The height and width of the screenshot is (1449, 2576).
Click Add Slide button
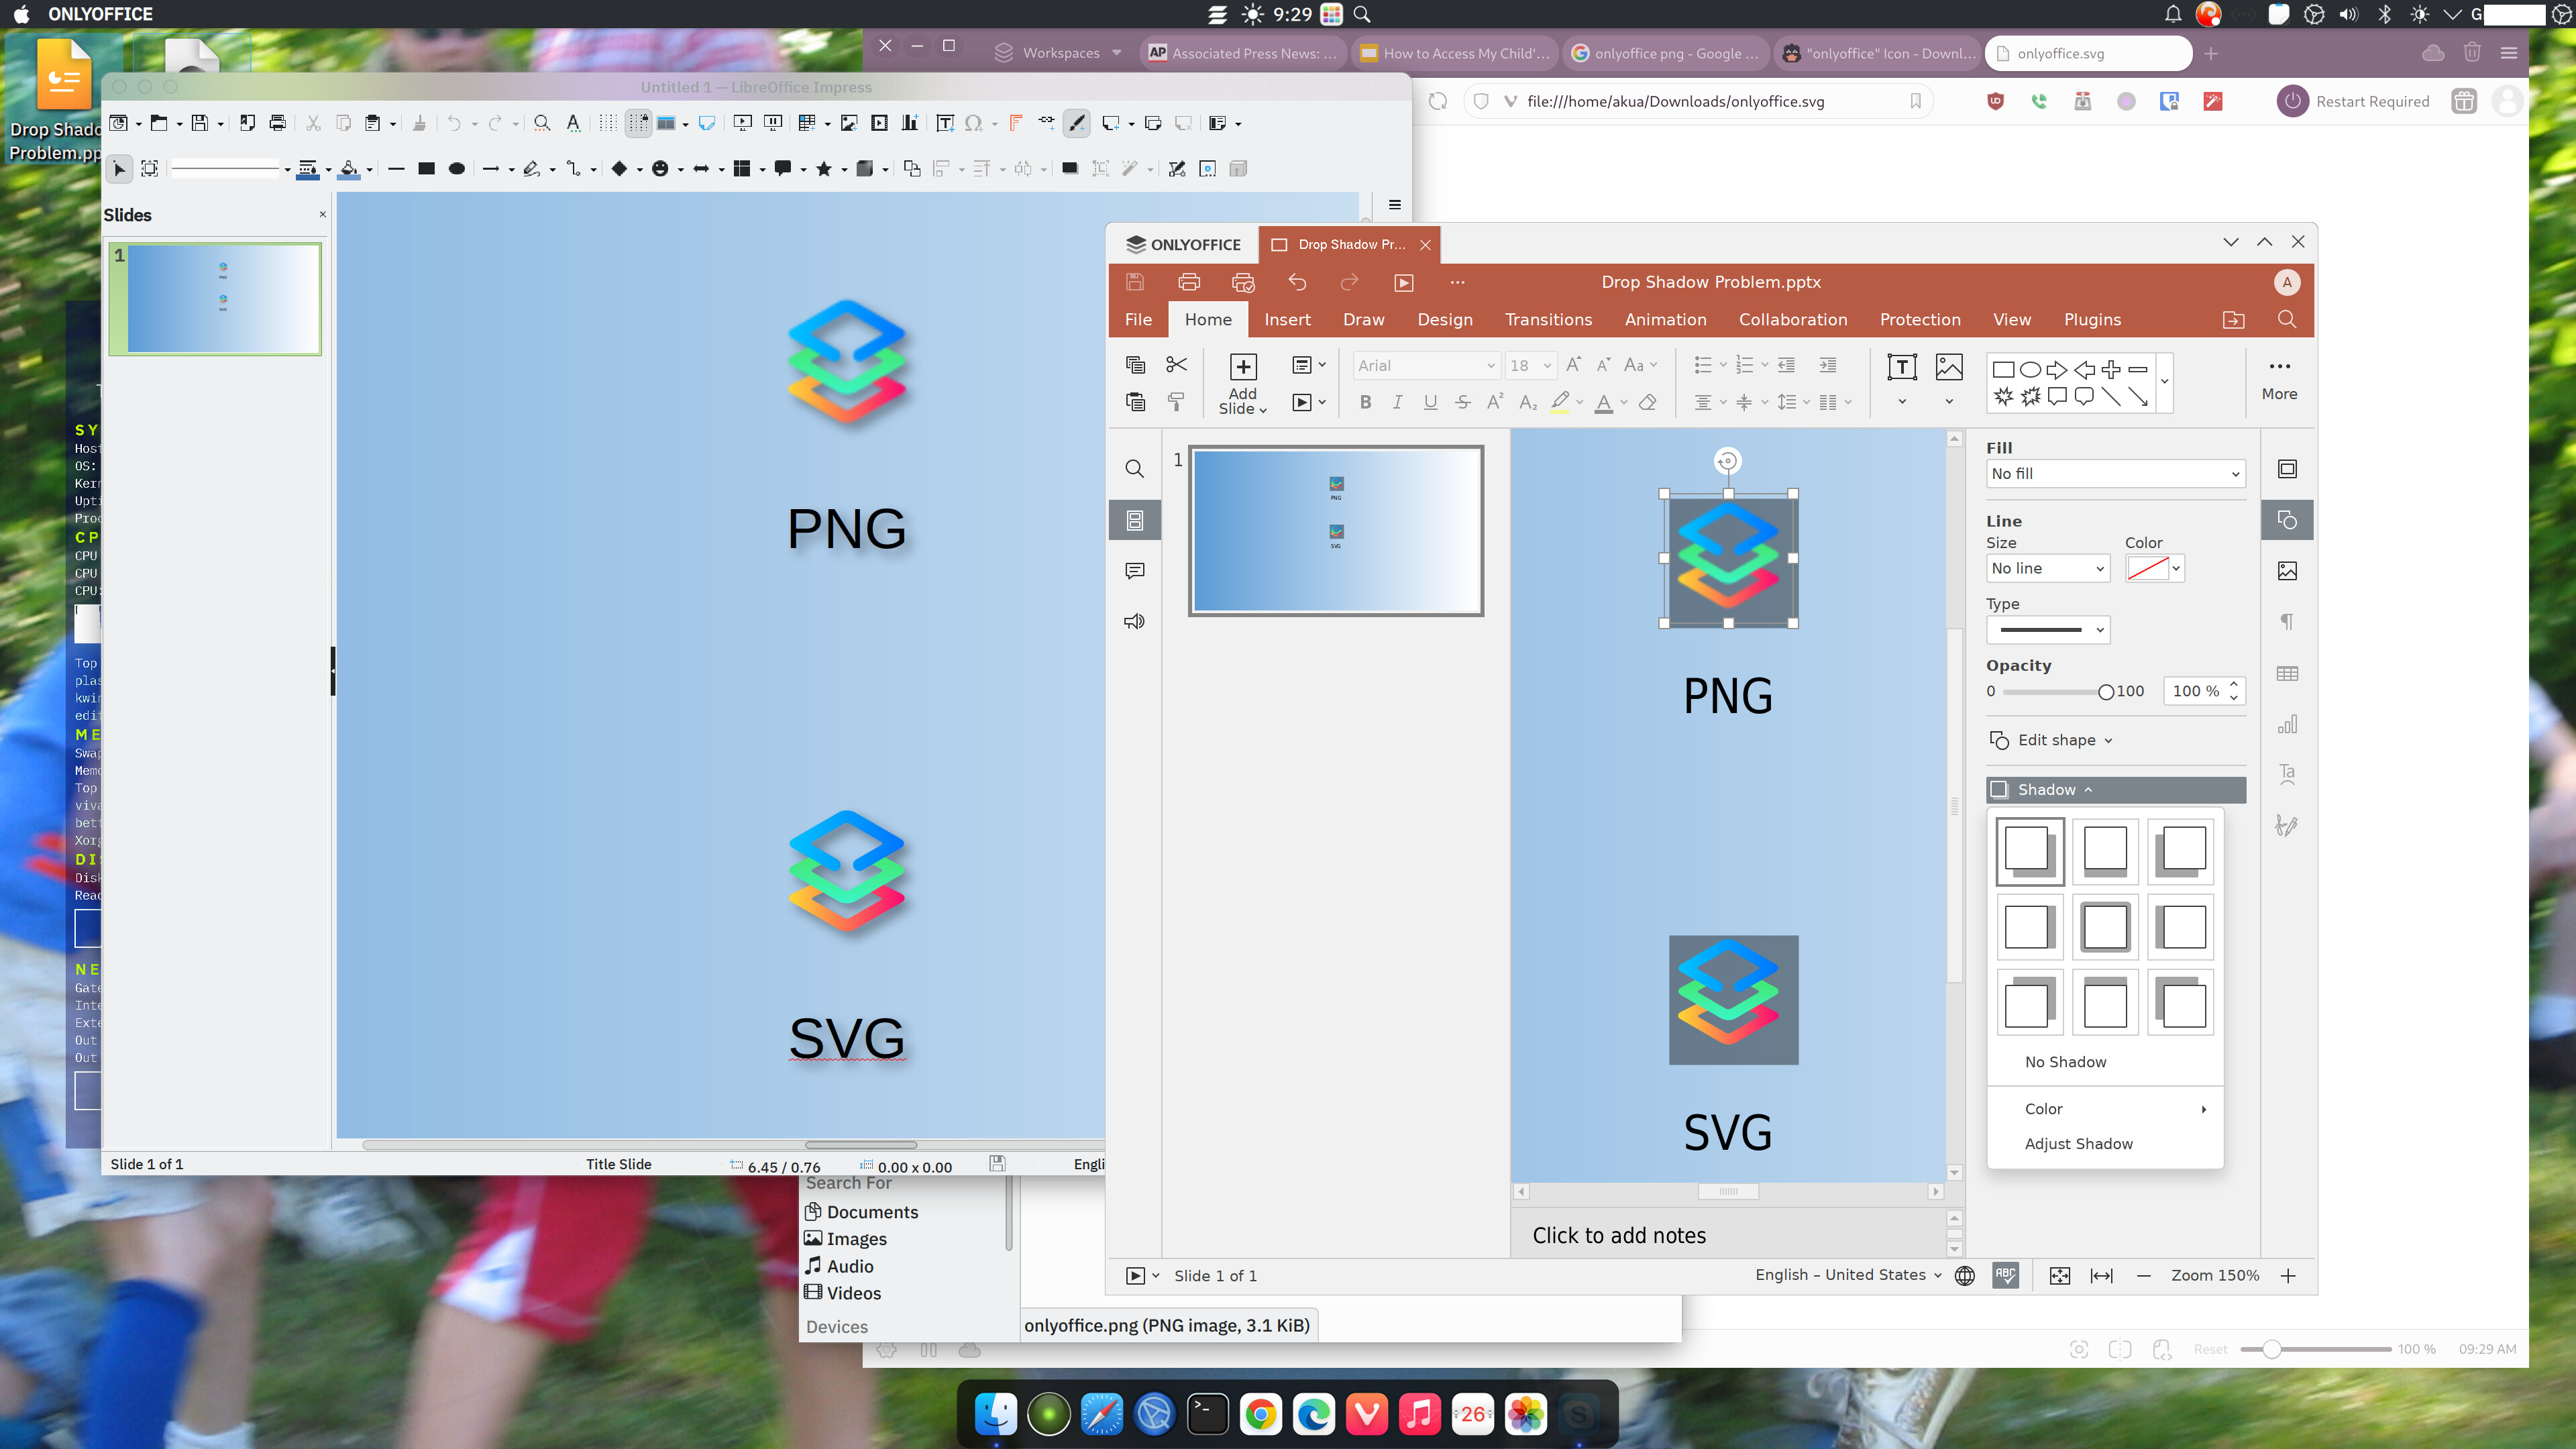point(1242,384)
